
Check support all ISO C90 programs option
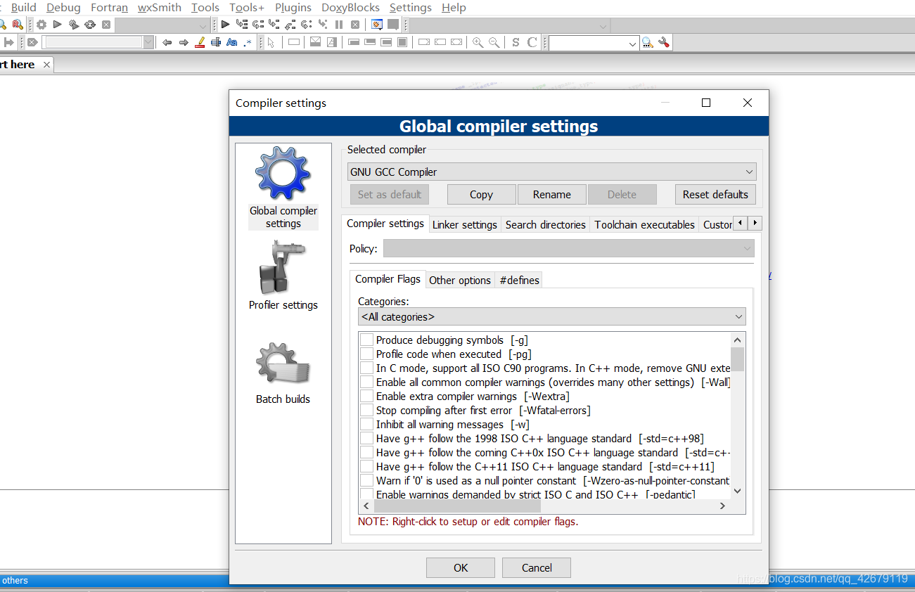[366, 368]
